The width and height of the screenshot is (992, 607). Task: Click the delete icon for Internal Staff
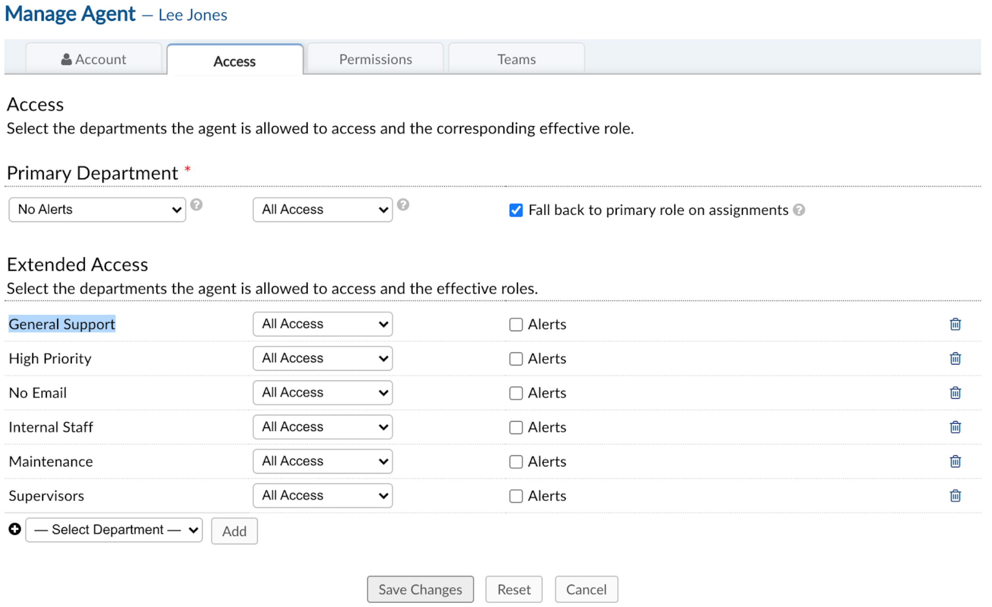pos(956,426)
